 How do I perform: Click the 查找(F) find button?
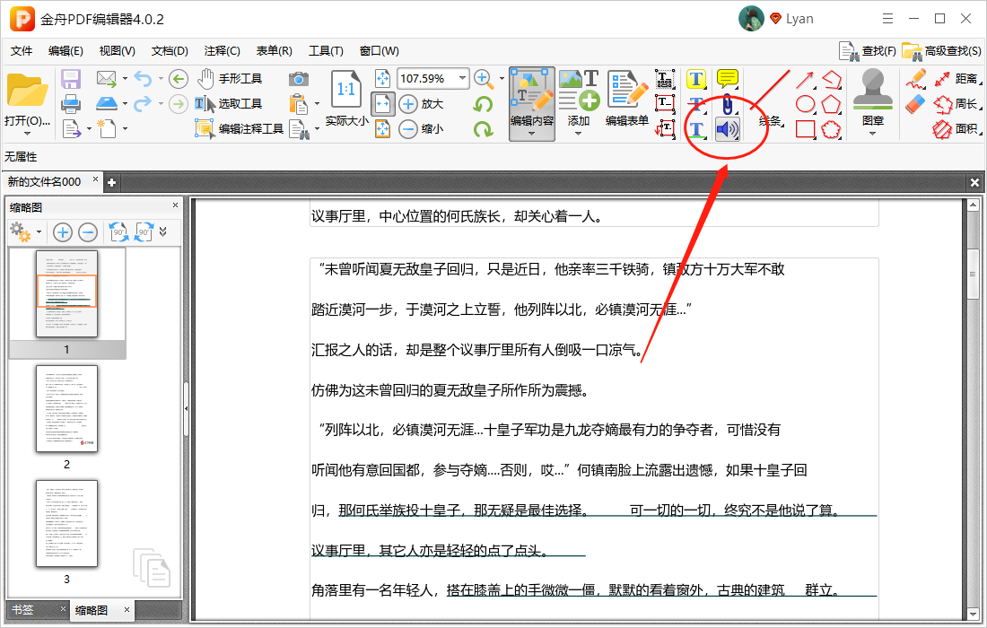pos(877,51)
